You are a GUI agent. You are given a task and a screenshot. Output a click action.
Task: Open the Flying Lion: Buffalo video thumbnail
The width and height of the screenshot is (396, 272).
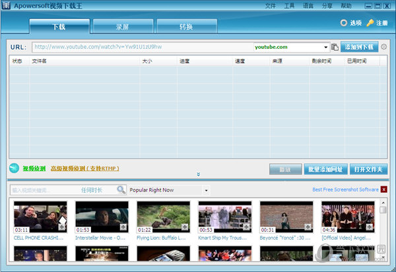coord(163,217)
